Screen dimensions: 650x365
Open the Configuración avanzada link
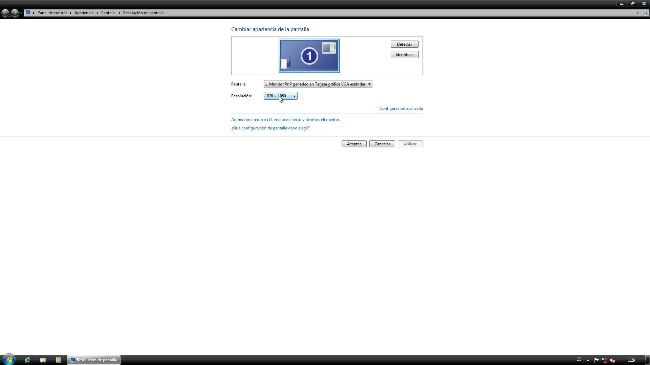click(401, 108)
